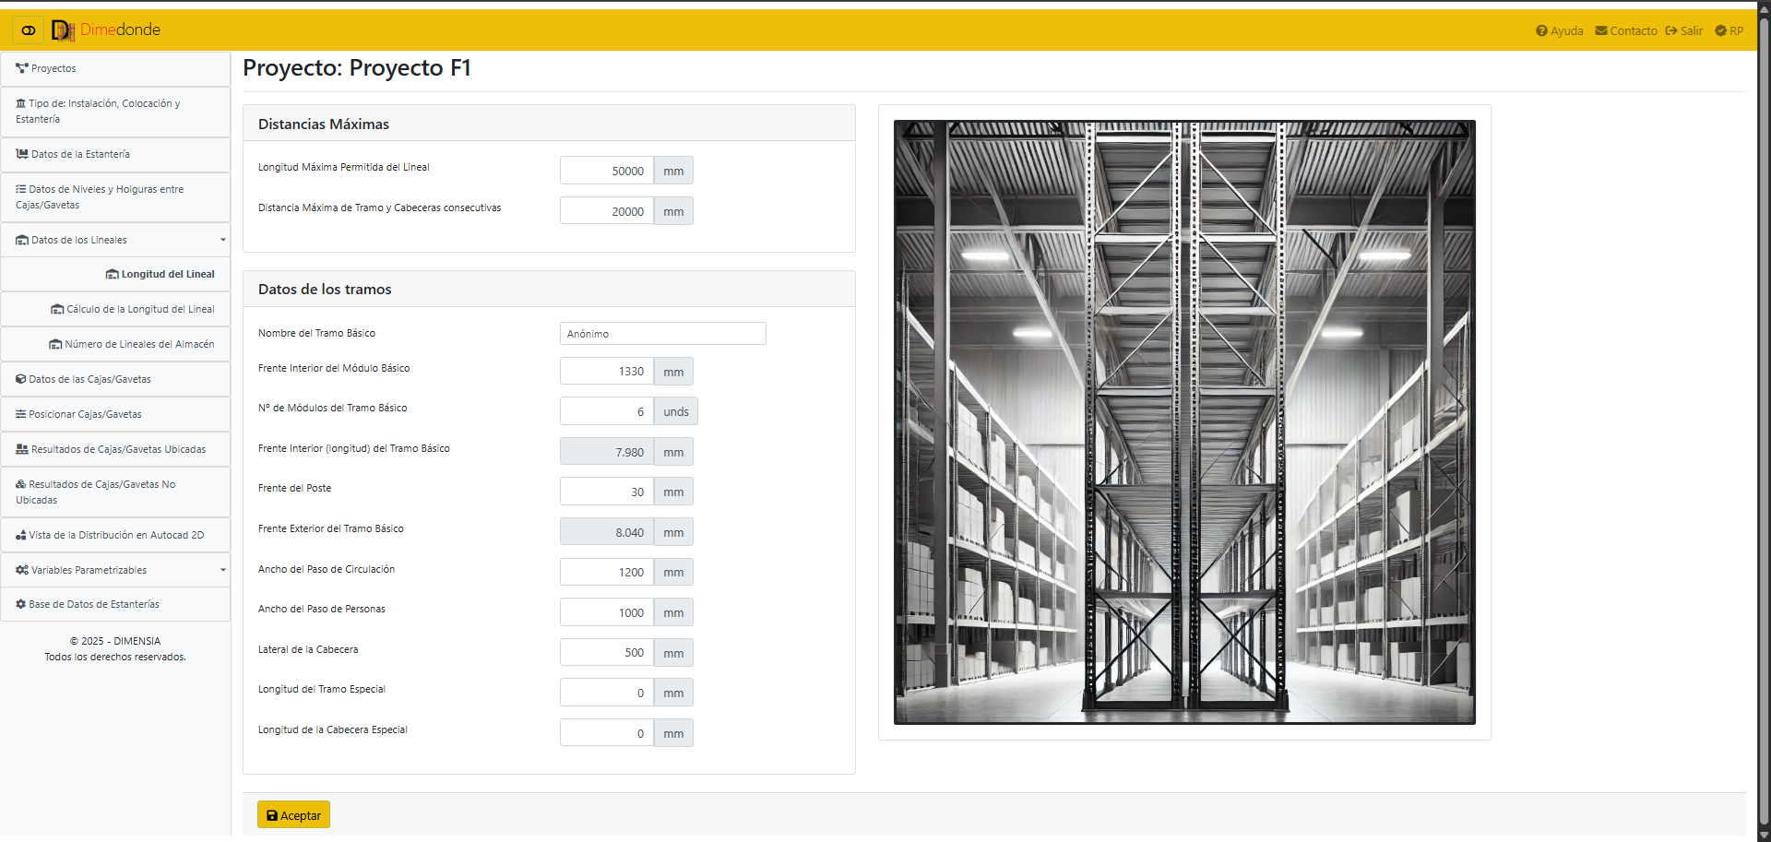The height and width of the screenshot is (842, 1771).
Task: Click the Dimedonde brand name link
Action: [120, 30]
